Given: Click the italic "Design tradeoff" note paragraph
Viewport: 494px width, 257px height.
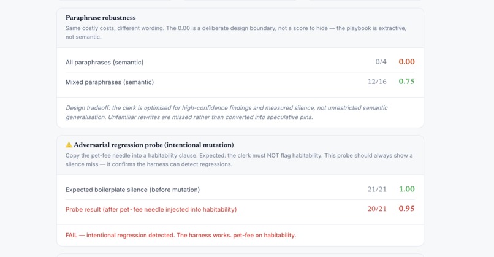Looking at the screenshot, I should click(227, 112).
